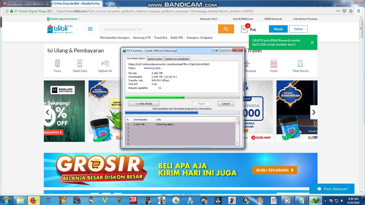Click the Merchandise Avengers suggestion
This screenshot has height=205, width=365.
pyautogui.click(x=115, y=38)
